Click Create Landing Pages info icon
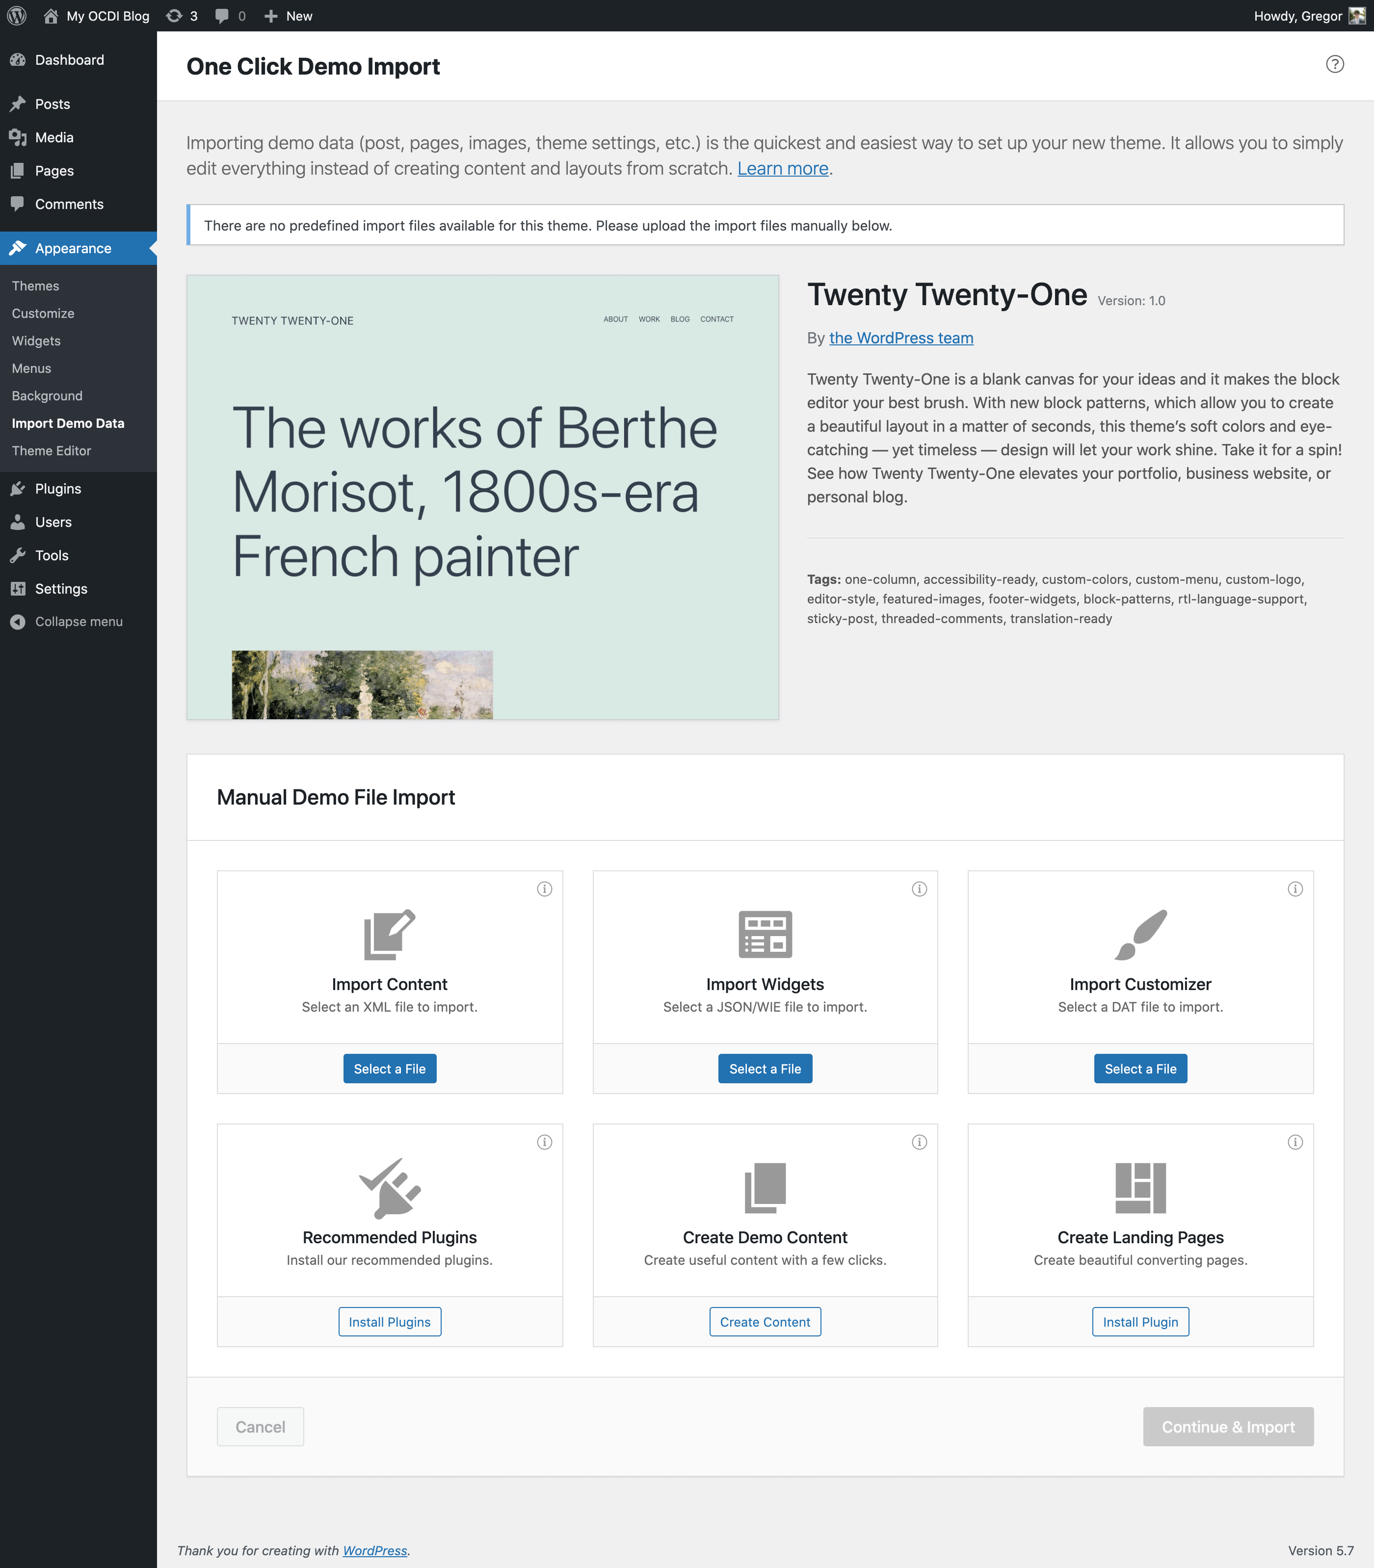Screen dimensions: 1374x1568 coord(1295,1142)
